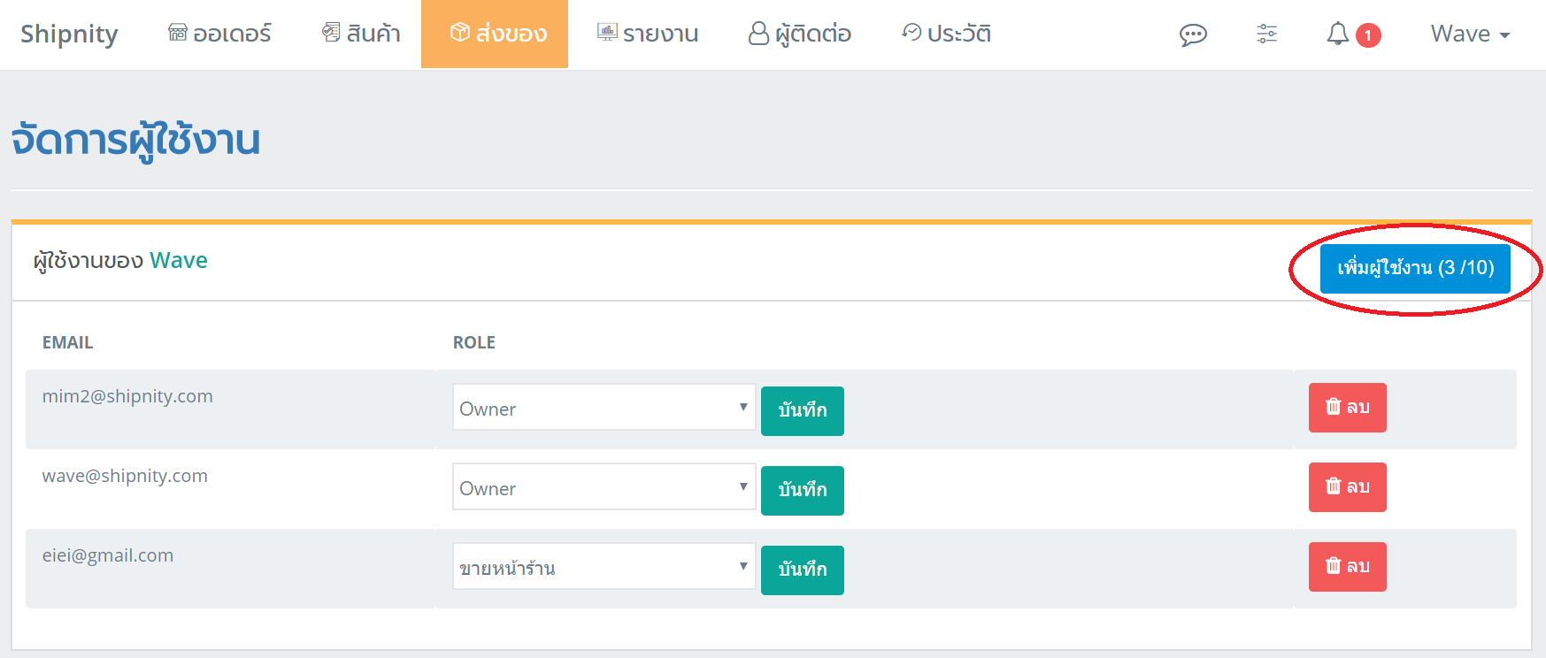Open the ประวัติ history menu
This screenshot has width=1546, height=658.
tap(946, 34)
